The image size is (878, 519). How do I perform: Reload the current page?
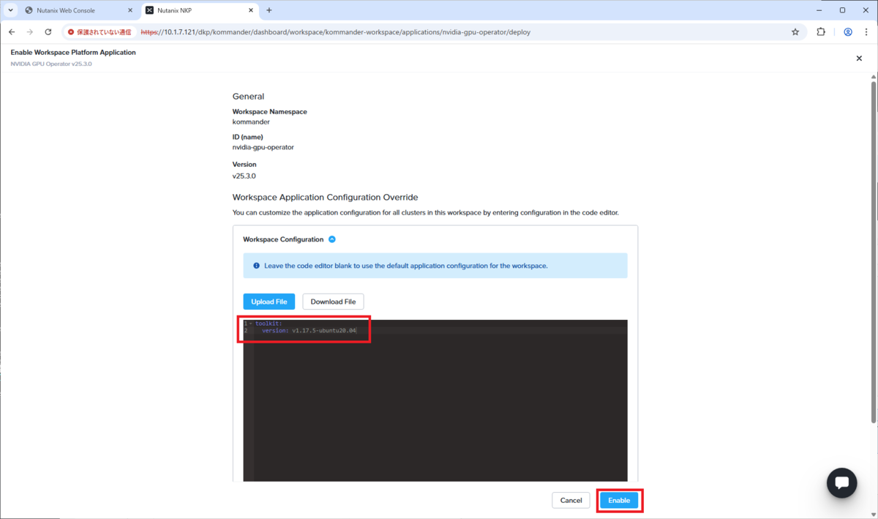(48, 32)
